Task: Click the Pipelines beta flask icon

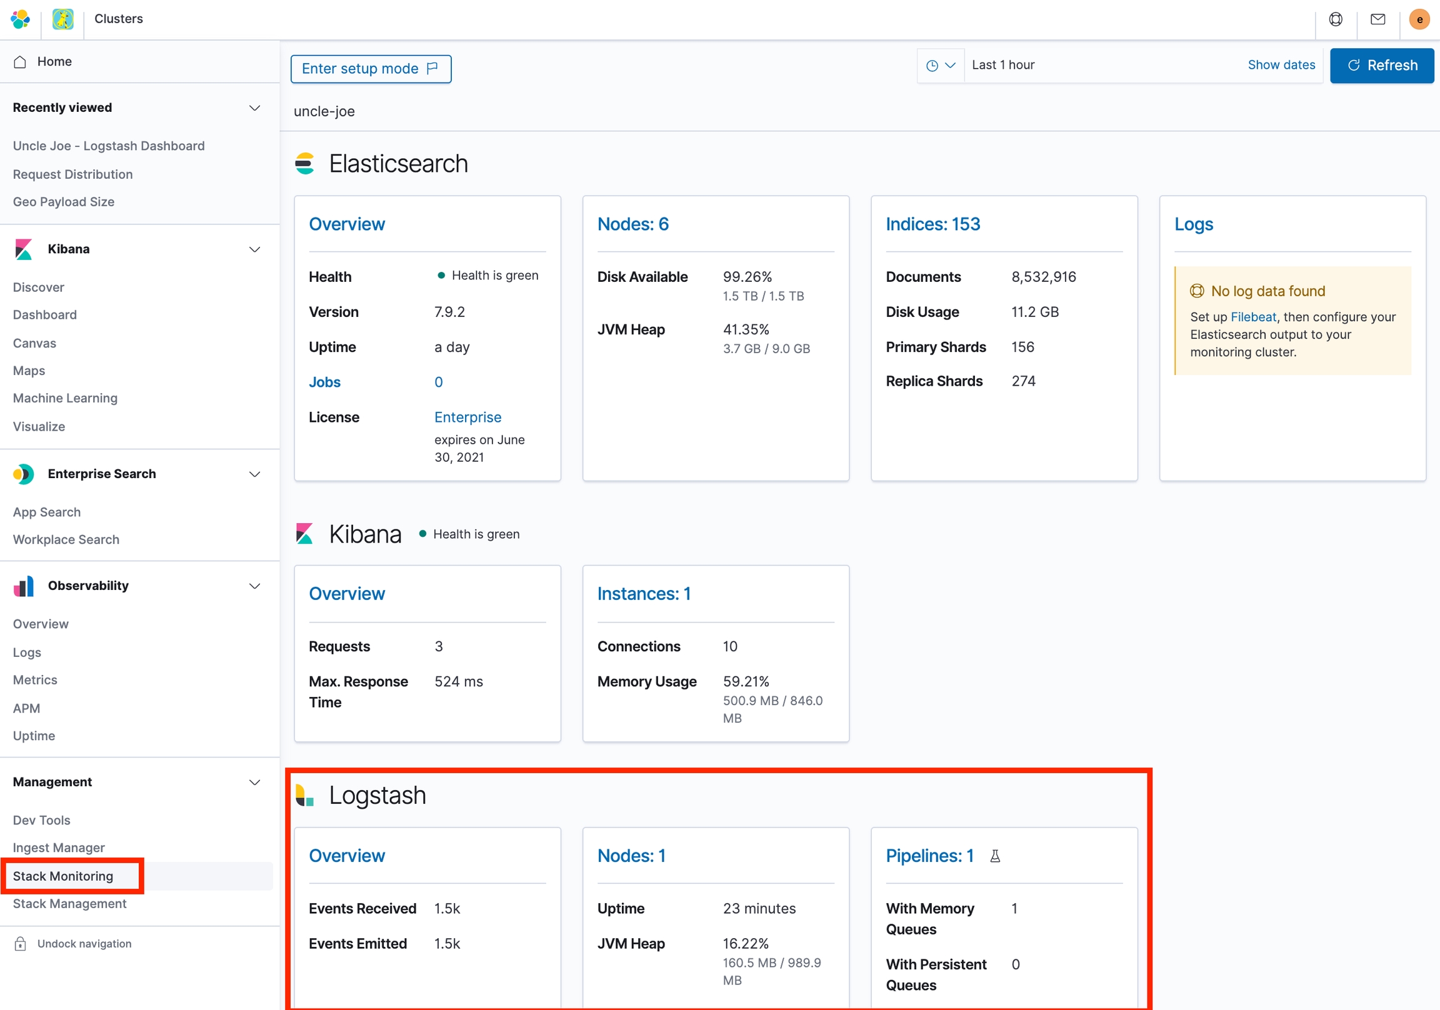Action: click(x=996, y=856)
